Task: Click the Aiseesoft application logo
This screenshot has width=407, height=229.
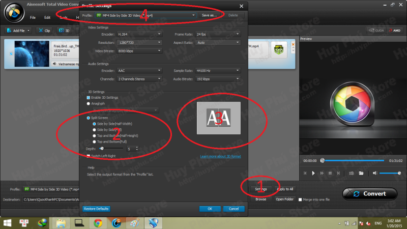Action: (14, 12)
